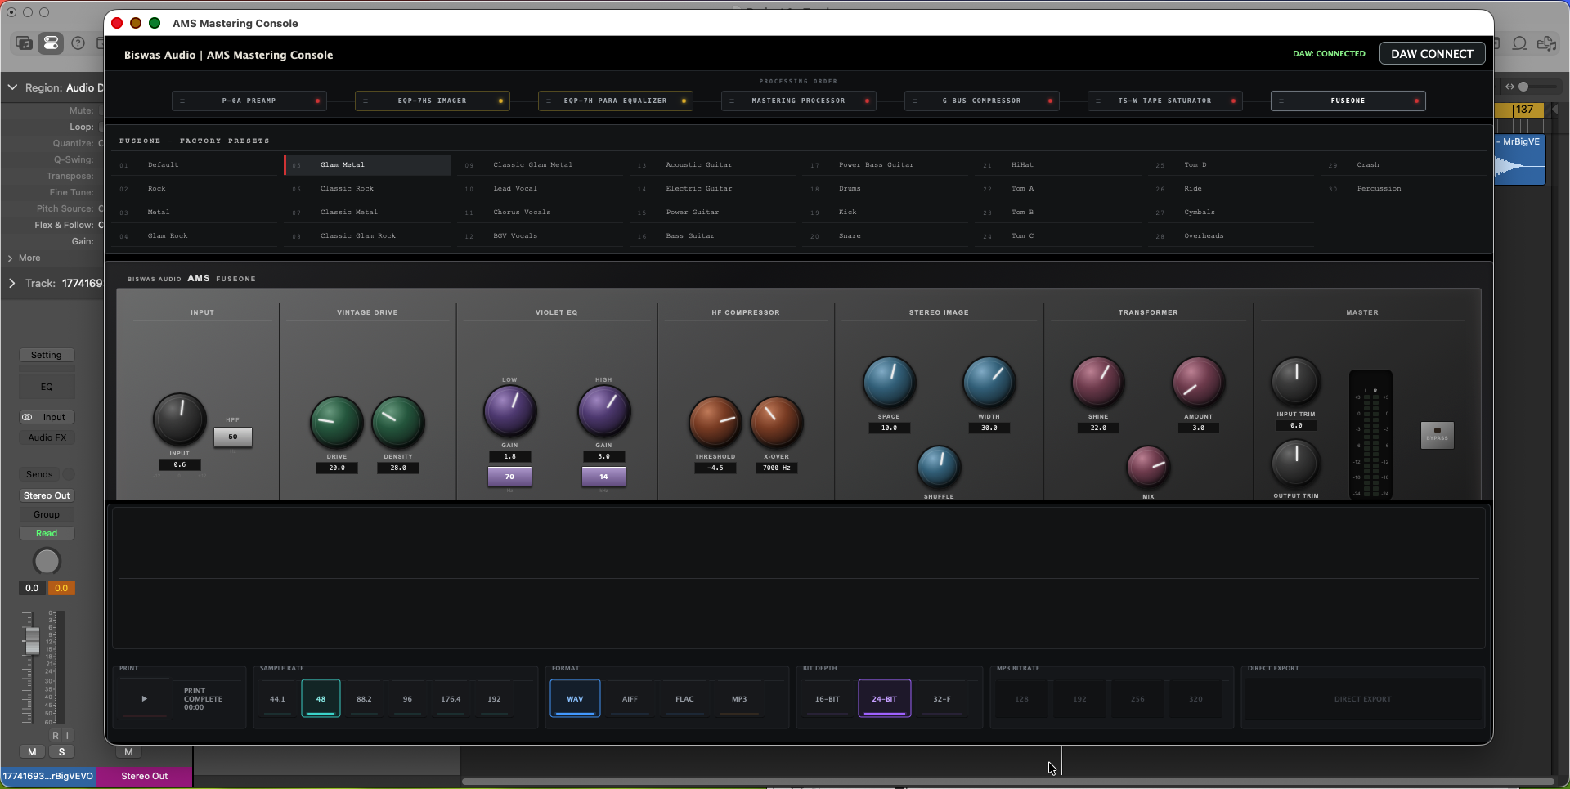Viewport: 1570px width, 789px height.
Task: Click the P-0A Preamp drag handle icon
Action: pos(182,101)
